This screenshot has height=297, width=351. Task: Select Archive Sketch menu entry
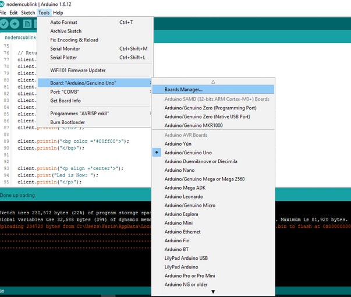tap(95, 31)
